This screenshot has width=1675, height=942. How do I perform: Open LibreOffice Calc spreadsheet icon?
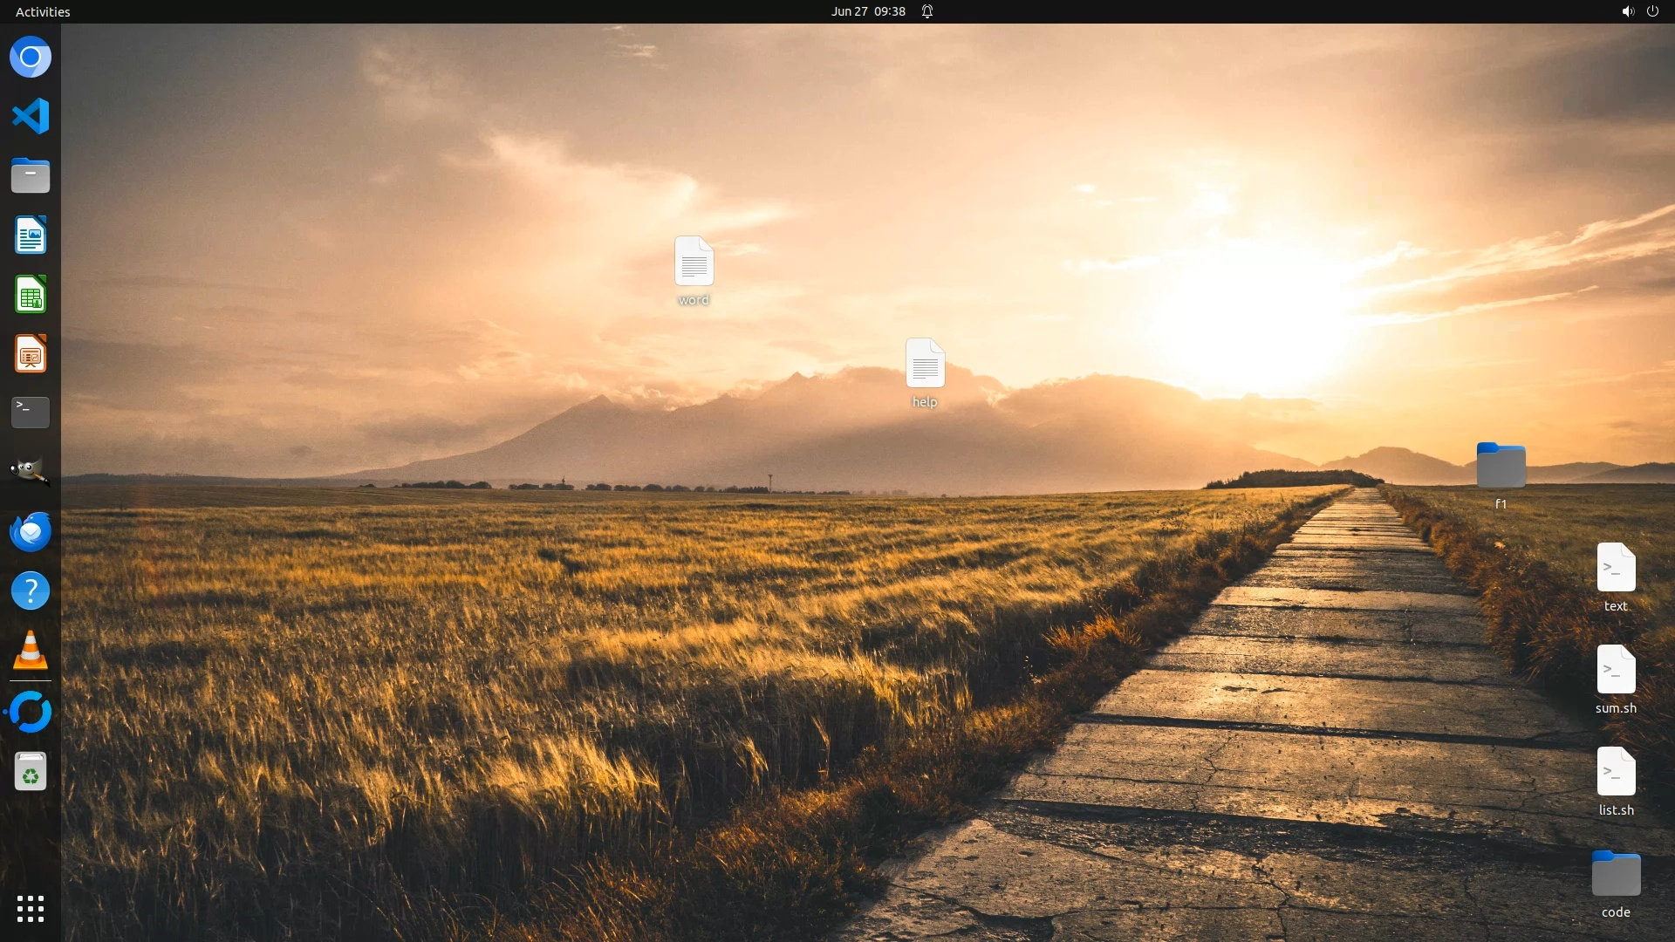(31, 295)
